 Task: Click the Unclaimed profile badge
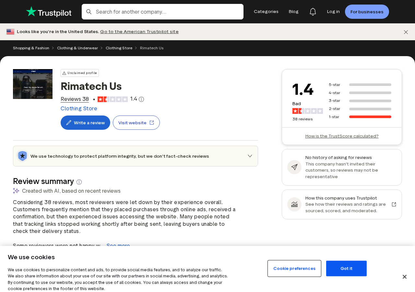80,73
